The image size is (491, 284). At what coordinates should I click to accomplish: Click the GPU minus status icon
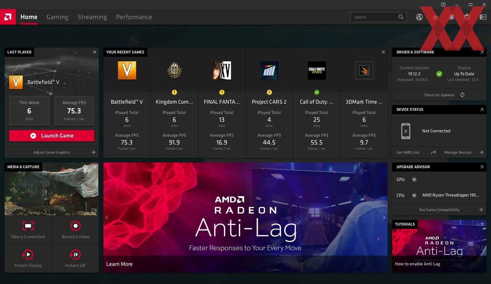[414, 180]
